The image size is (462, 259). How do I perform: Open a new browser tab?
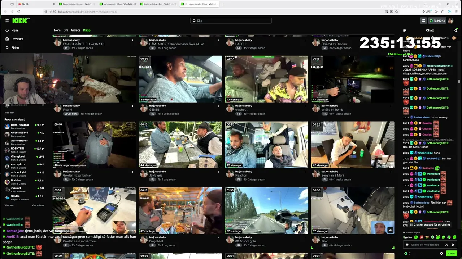223,4
